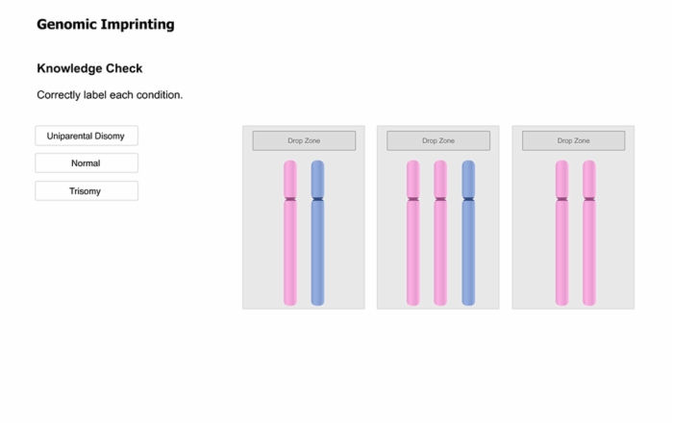Click the center pink chromosome in middle panel

(440, 233)
